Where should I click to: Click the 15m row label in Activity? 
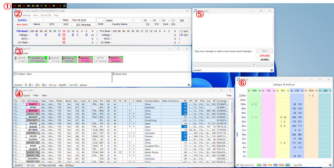(243, 134)
